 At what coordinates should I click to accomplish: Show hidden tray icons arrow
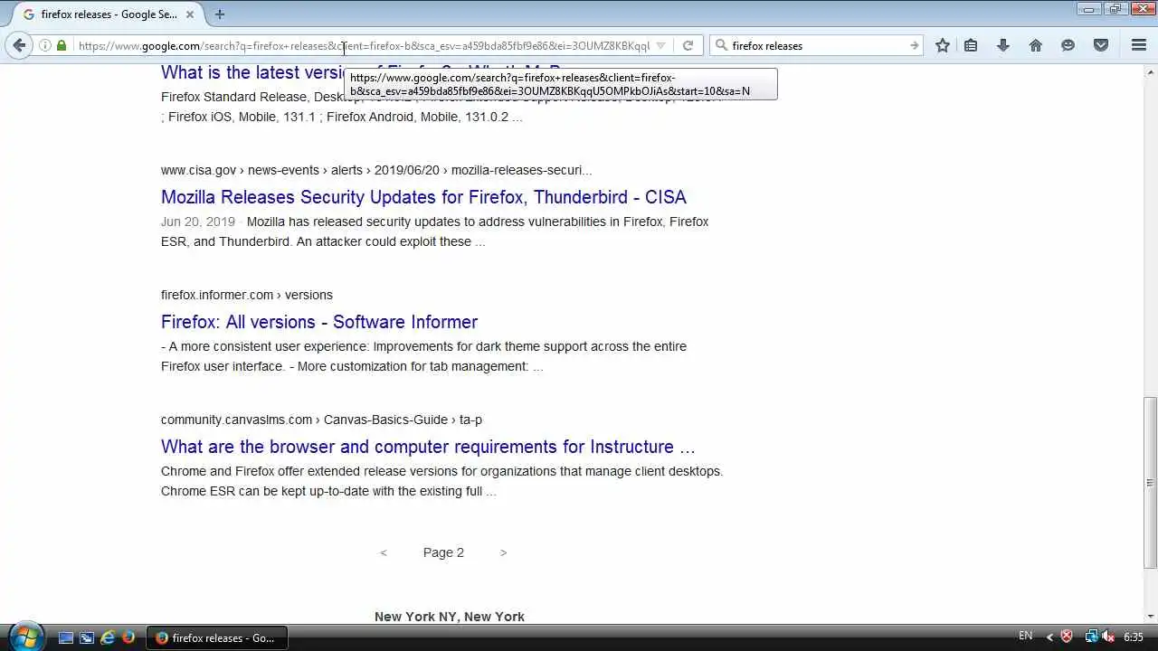(x=1049, y=637)
